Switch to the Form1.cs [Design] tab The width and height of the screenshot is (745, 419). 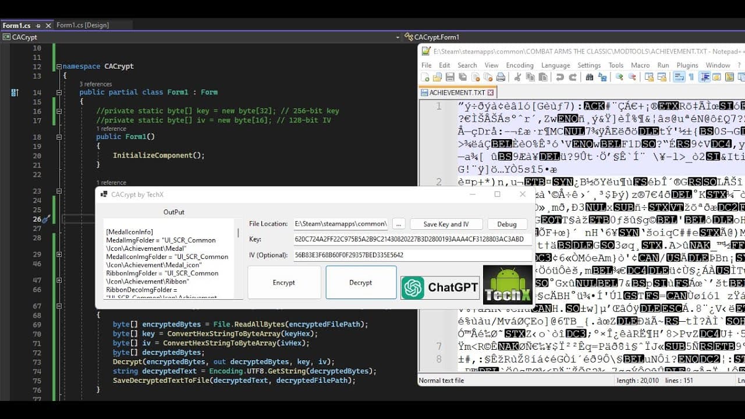pos(83,26)
